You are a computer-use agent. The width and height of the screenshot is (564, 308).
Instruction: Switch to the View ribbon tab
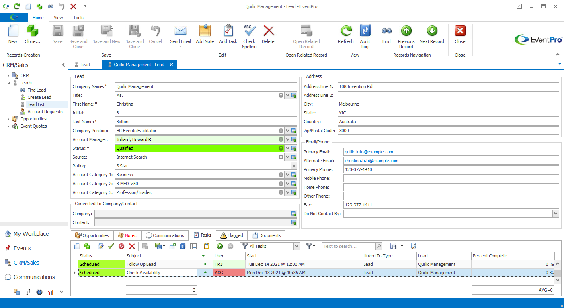[x=58, y=18]
